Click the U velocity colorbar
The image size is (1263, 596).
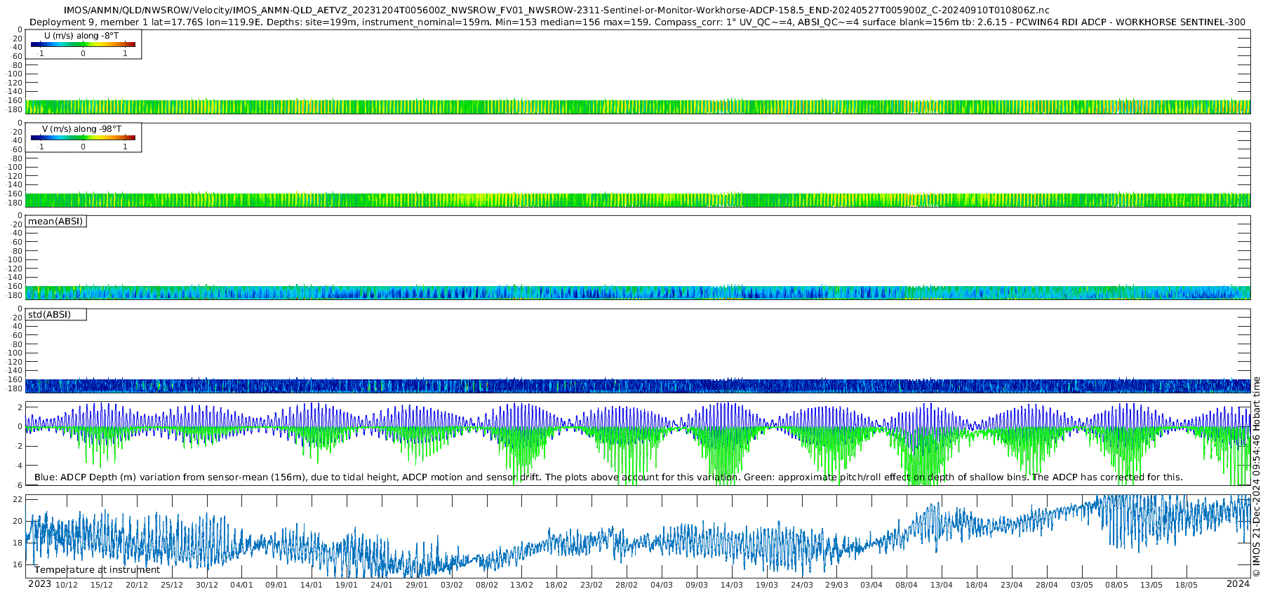pos(83,45)
